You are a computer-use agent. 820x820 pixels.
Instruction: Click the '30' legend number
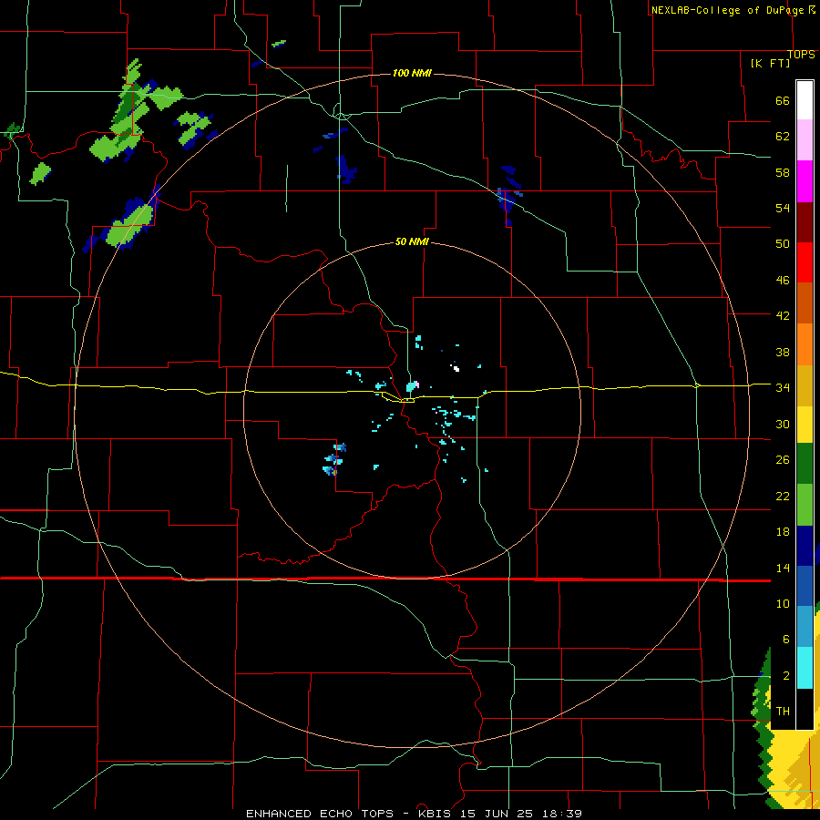tap(783, 424)
